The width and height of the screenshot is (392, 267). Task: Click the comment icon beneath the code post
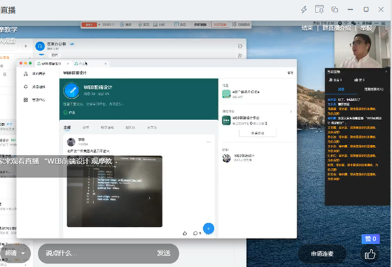point(197,232)
